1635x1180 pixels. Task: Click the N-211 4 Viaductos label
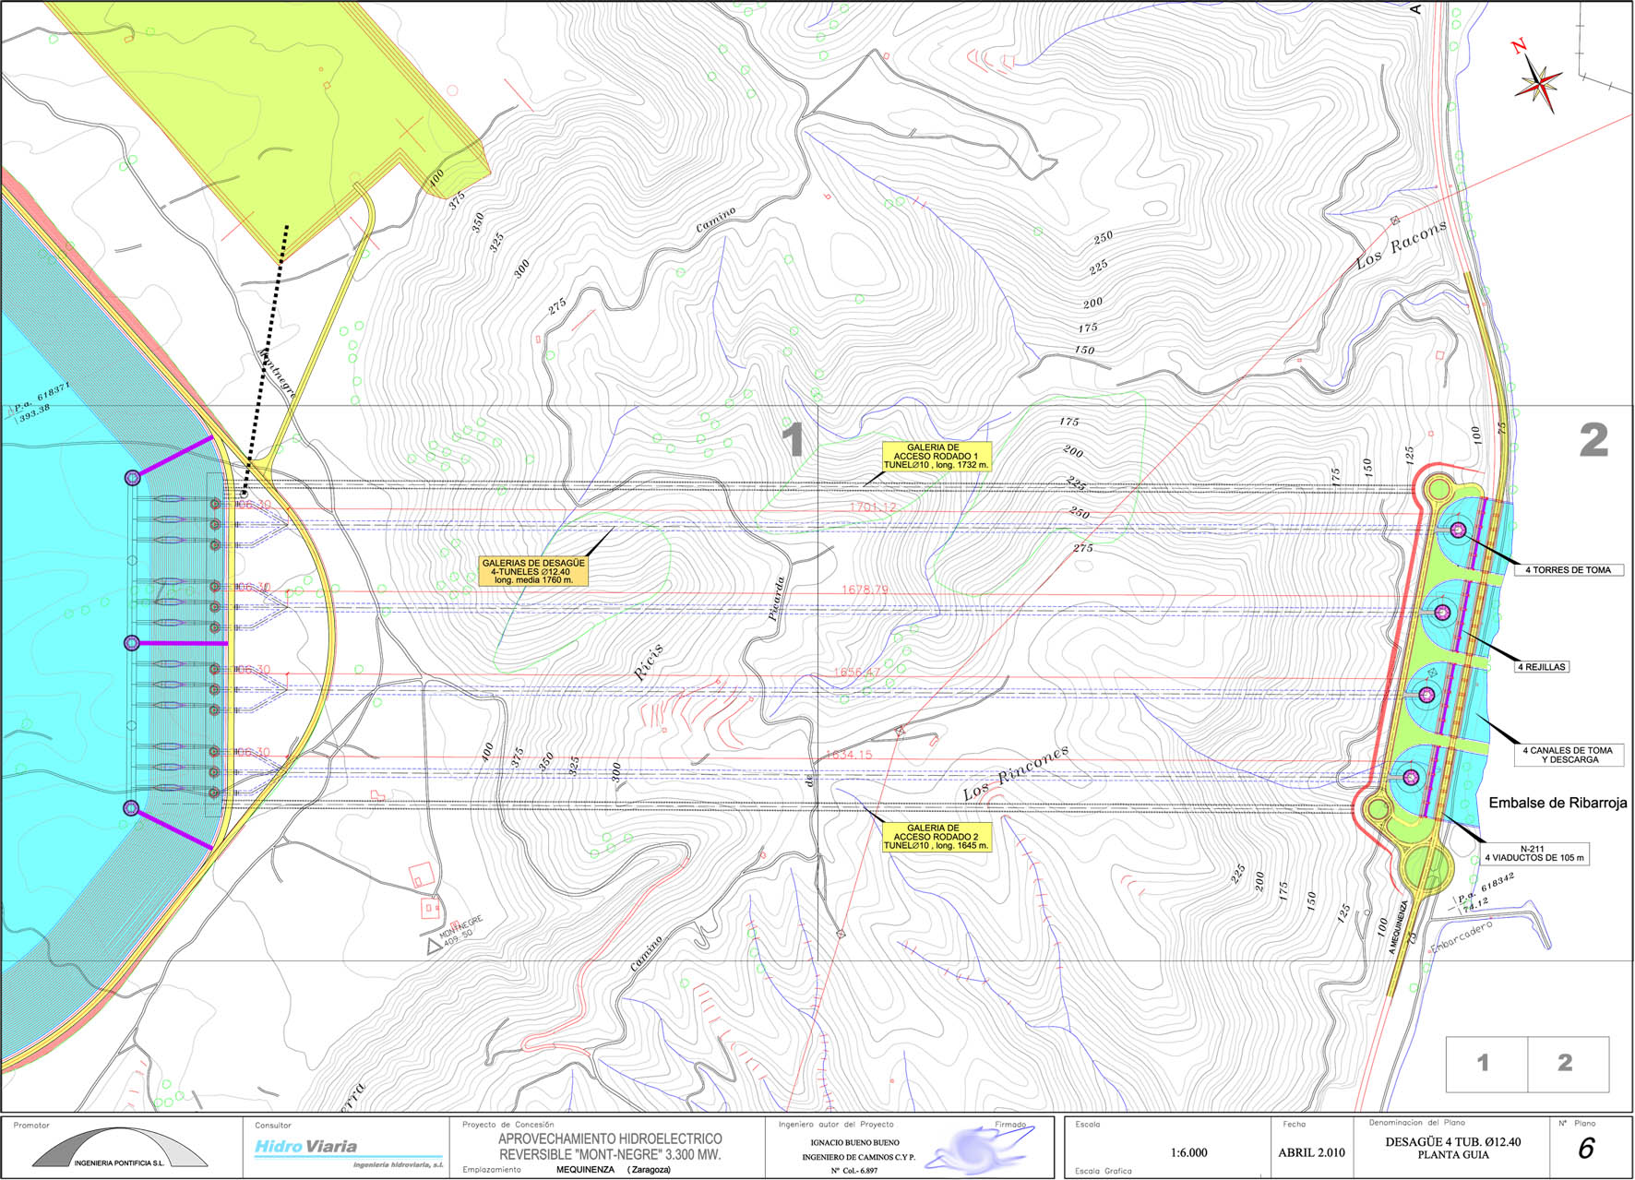coord(1532,853)
